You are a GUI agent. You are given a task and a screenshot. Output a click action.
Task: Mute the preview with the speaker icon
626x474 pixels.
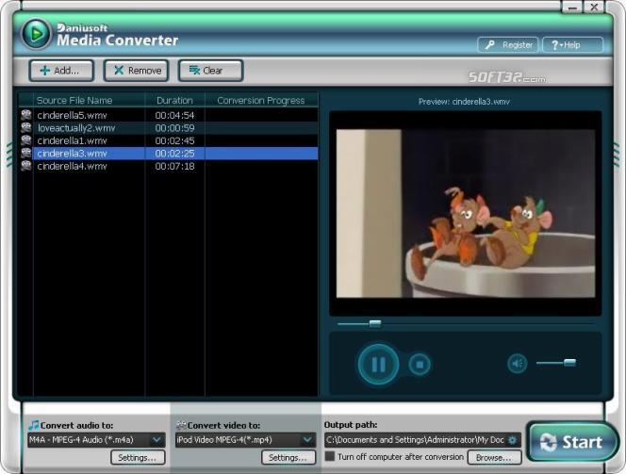click(x=517, y=364)
